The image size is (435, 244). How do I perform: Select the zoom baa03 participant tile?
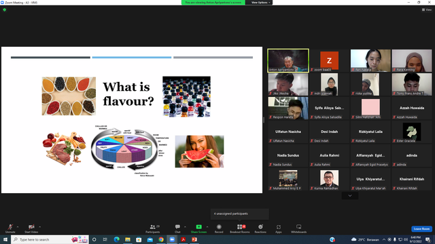click(x=329, y=60)
